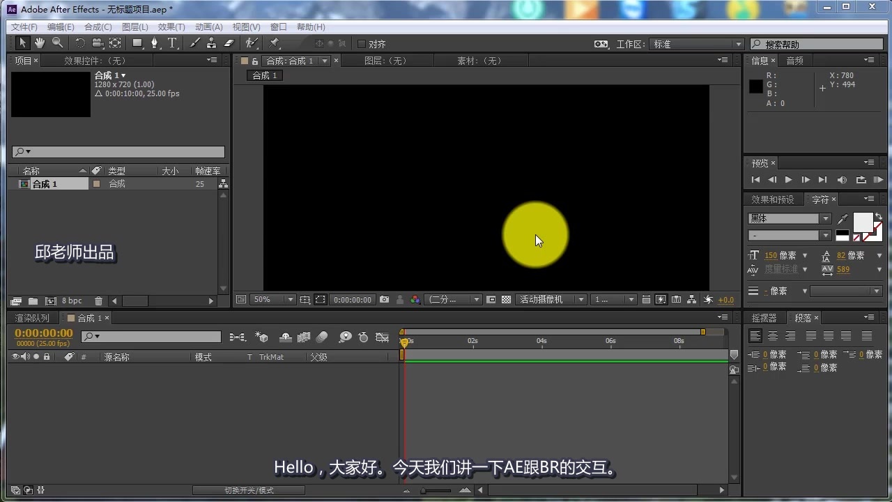Step to next frame in Preview panel

pos(806,180)
